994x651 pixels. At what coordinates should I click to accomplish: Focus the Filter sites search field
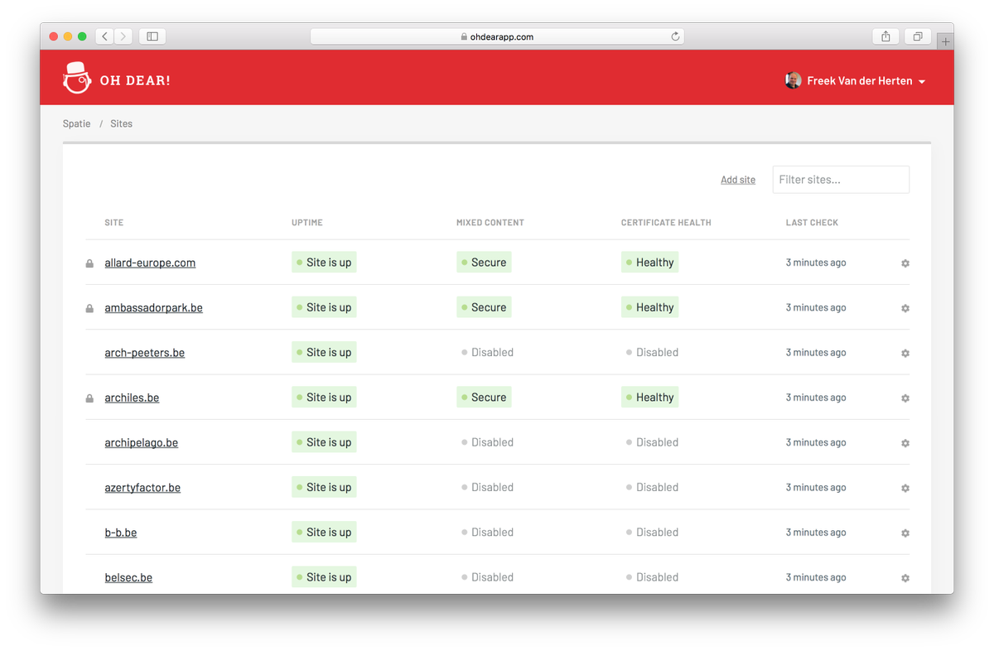click(x=841, y=180)
